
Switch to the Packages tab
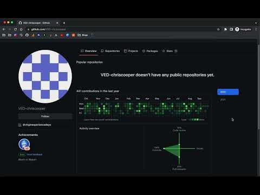coord(150,51)
